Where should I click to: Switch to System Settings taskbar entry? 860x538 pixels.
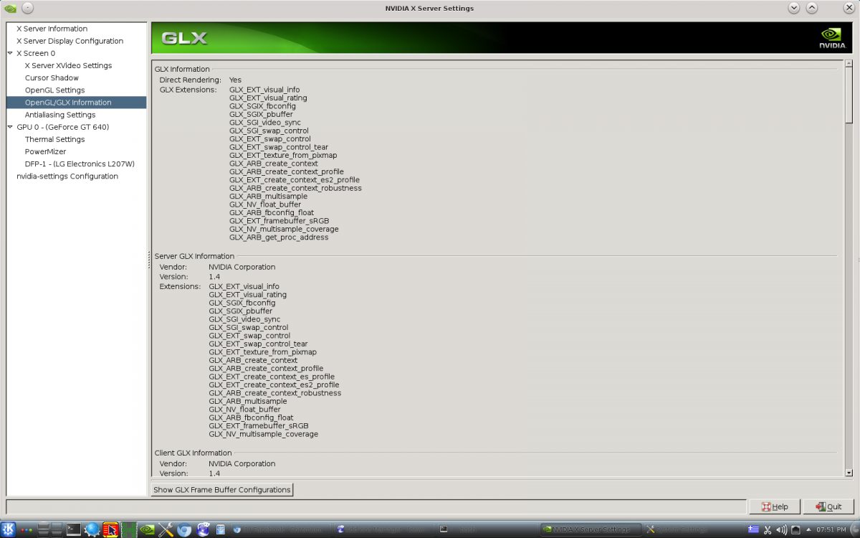[693, 529]
